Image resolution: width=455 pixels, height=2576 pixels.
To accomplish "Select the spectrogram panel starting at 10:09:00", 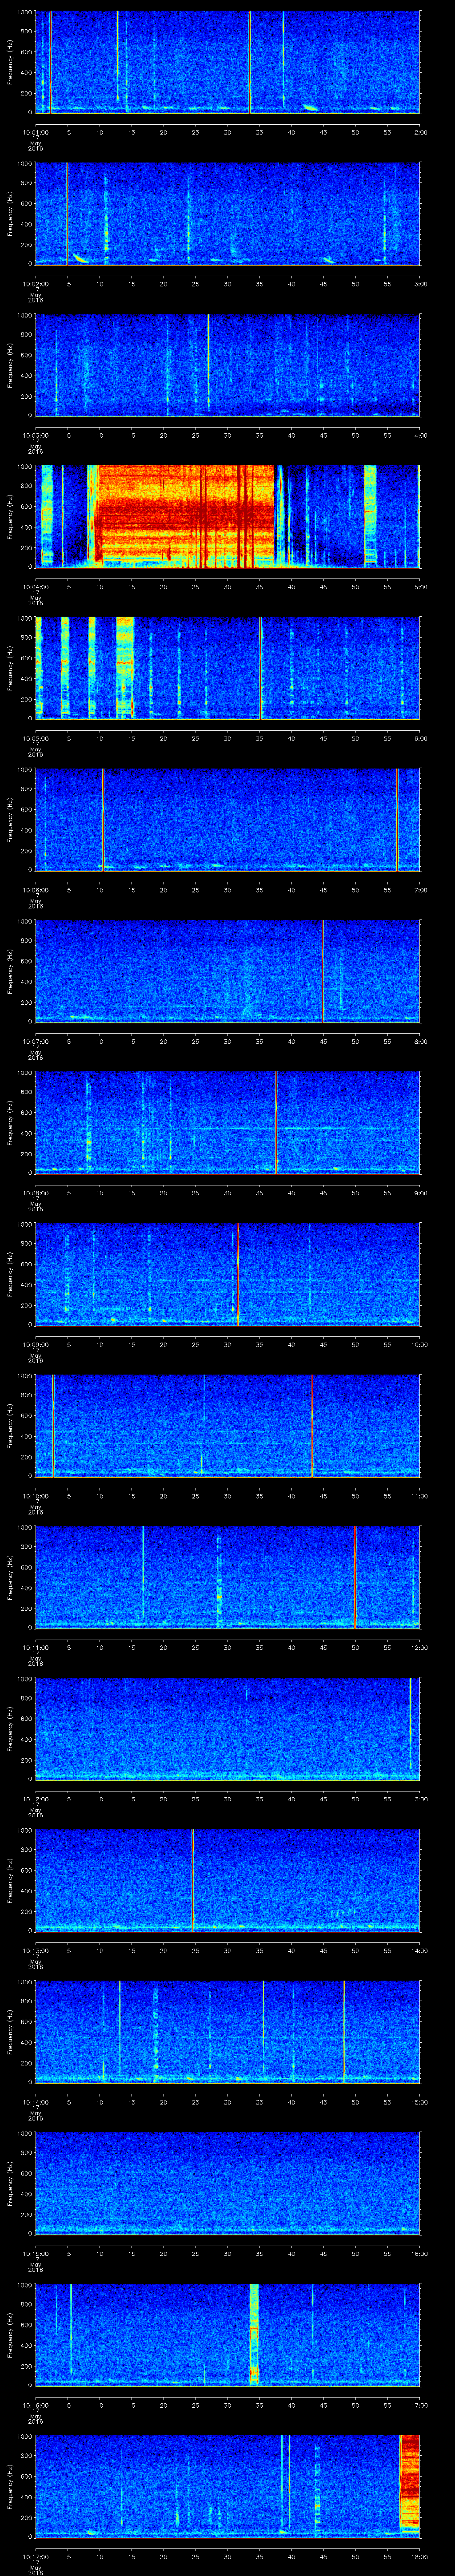I will tap(228, 1273).
